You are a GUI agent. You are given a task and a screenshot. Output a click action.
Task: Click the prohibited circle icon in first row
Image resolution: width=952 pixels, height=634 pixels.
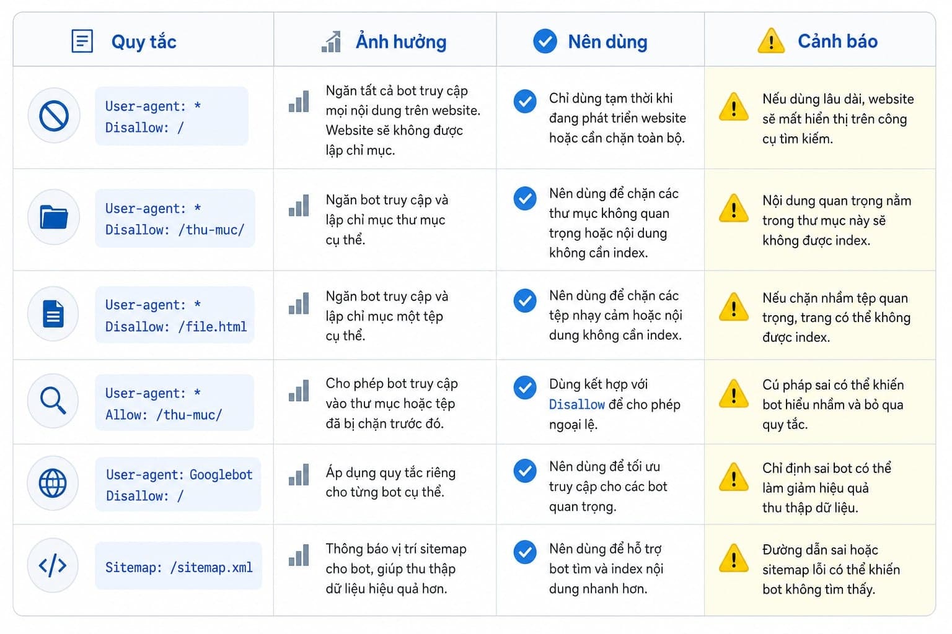(54, 116)
